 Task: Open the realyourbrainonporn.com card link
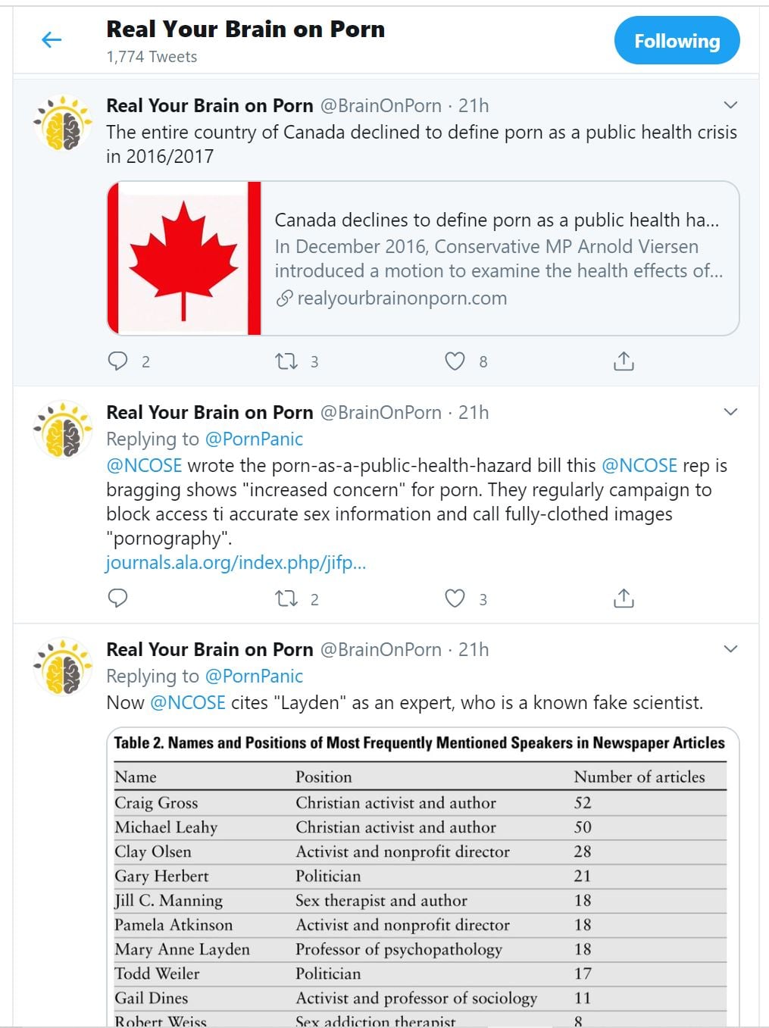coord(402,298)
